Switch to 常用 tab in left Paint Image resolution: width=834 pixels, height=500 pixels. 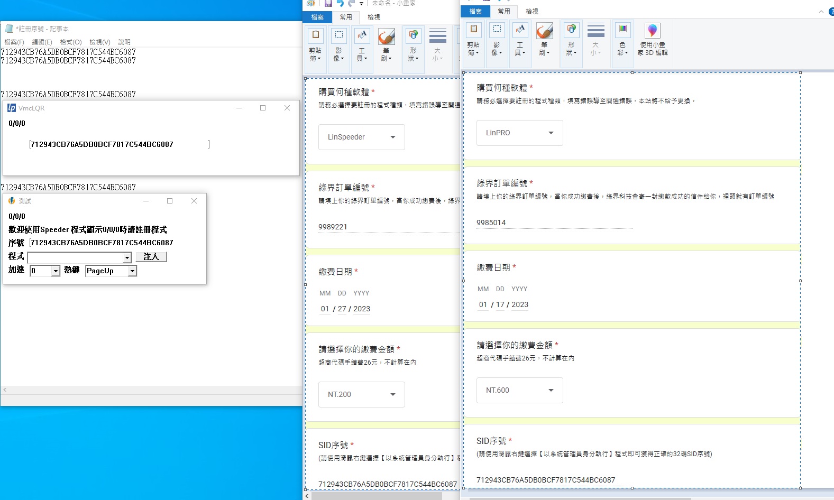[x=346, y=17]
